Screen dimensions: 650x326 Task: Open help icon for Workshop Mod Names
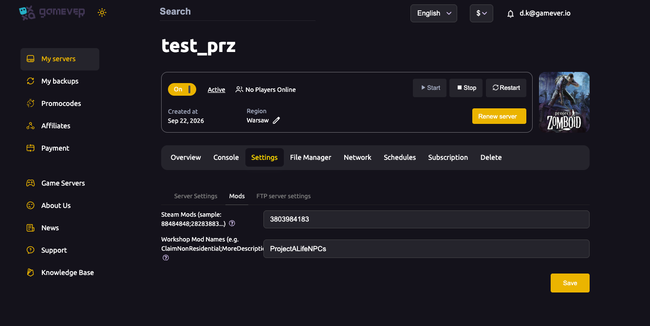pyautogui.click(x=166, y=258)
